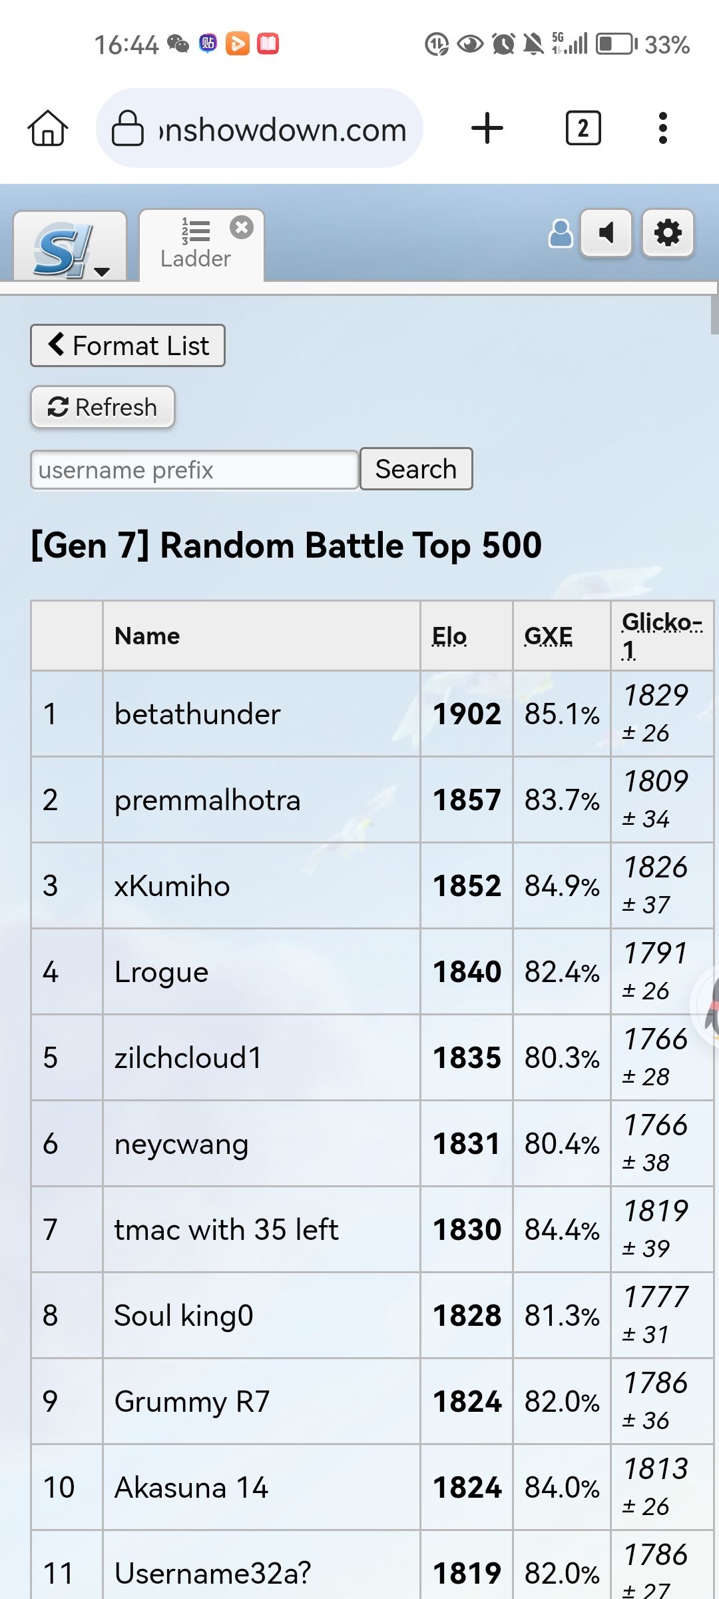Go back to Format List
Screen dimensions: 719x1599
click(x=128, y=346)
